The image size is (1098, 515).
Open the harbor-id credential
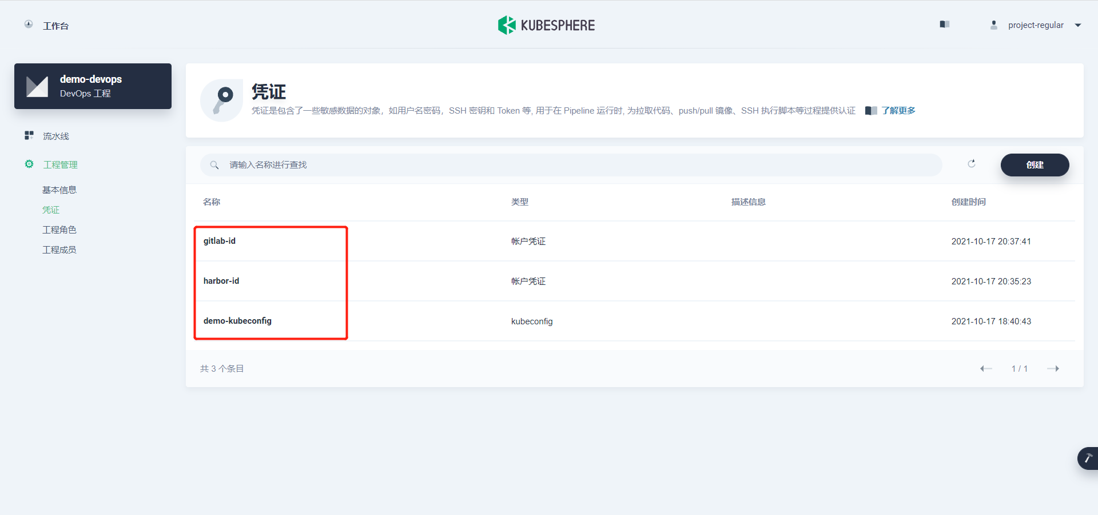click(x=221, y=281)
